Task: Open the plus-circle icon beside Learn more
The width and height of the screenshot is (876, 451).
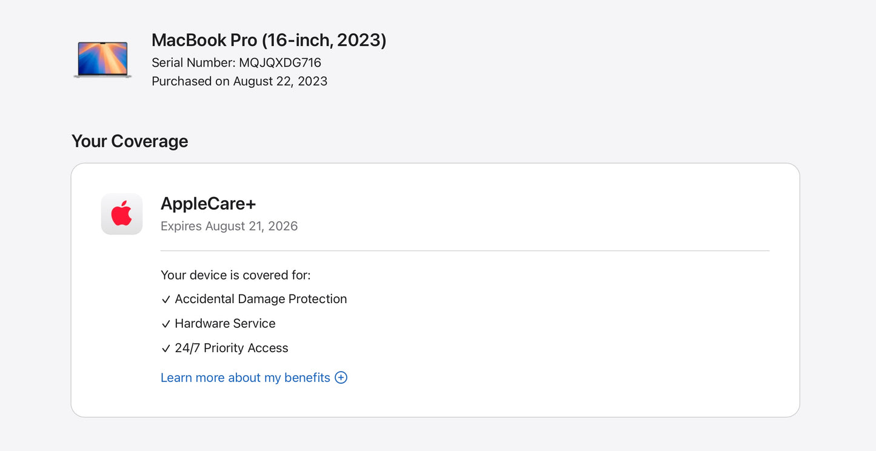Action: [x=341, y=377]
